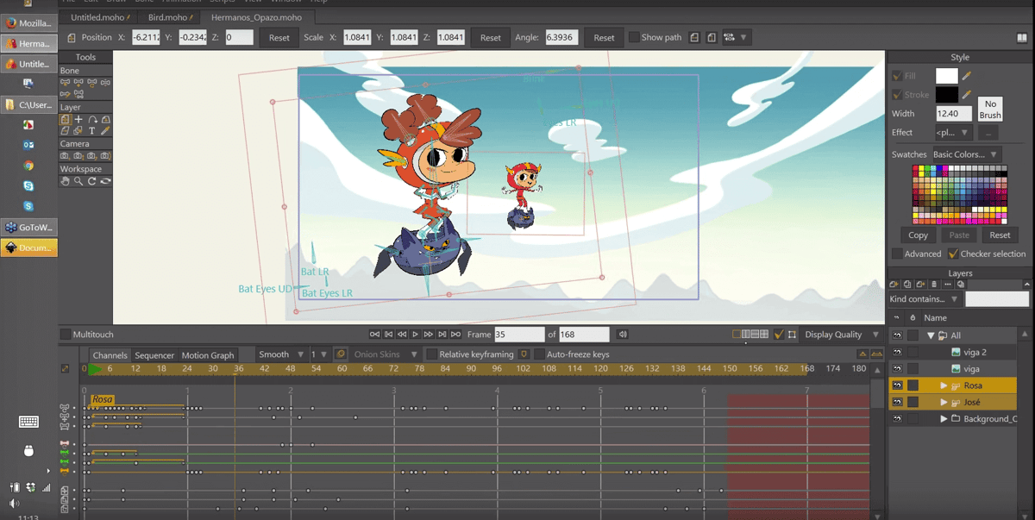Hide the Rosa layer visibility
Screen dimensions: 1035x520
pos(897,385)
